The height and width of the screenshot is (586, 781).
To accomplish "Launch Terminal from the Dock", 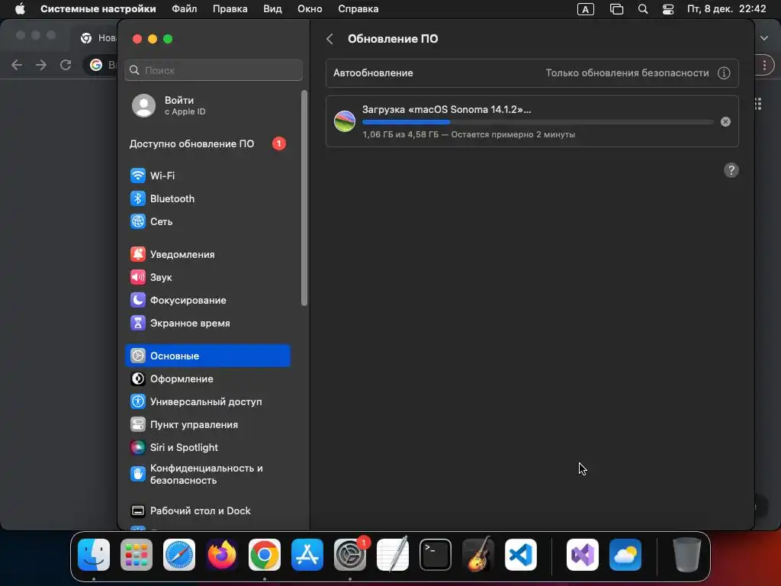I will pos(435,555).
